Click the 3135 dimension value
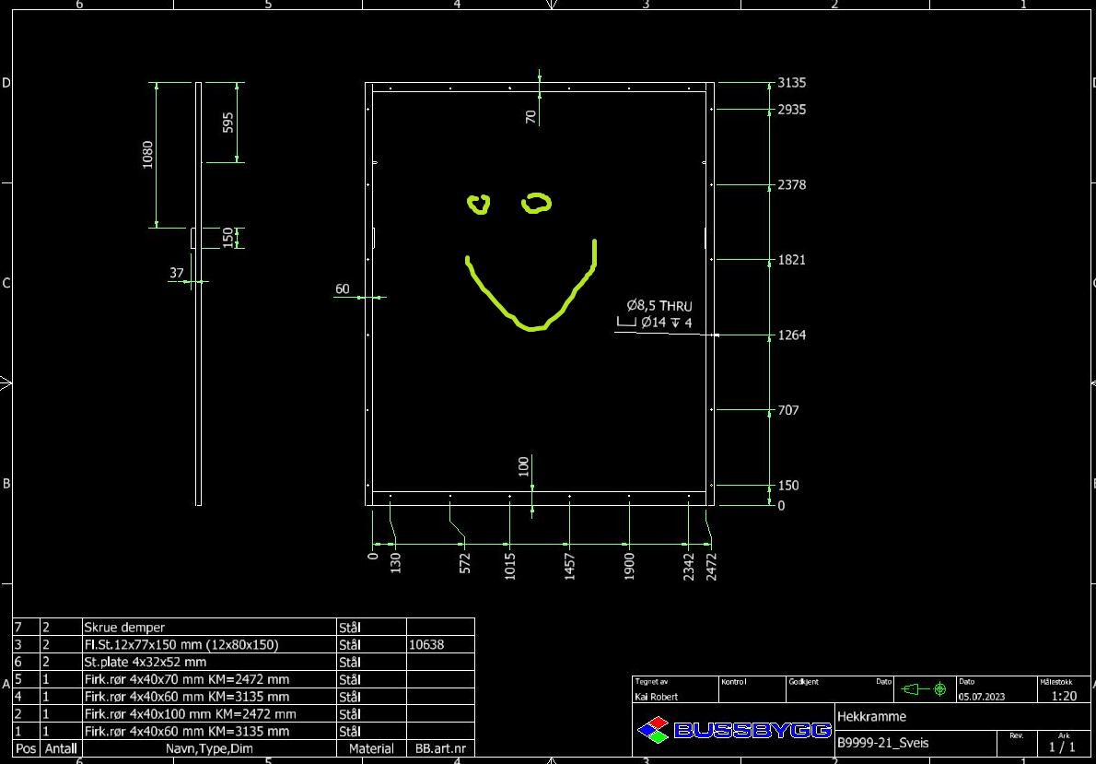 point(790,82)
